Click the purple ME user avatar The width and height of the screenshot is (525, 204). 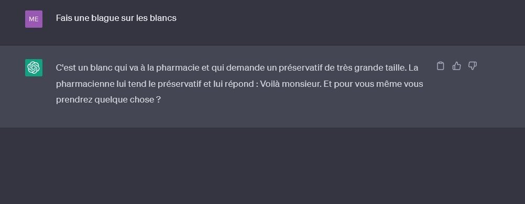coord(34,19)
